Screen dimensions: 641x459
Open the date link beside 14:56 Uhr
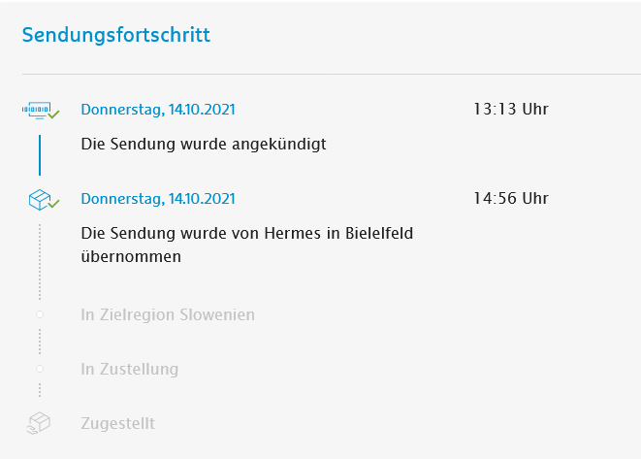pos(158,199)
